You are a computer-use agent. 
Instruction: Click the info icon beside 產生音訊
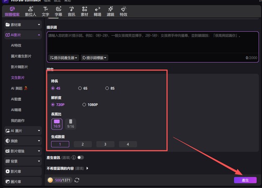(74, 158)
